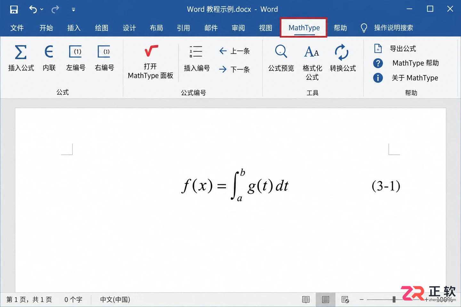Viewport: 461px width, 307px height.
Task: Go to previous equation 上一条
Action: (x=234, y=51)
